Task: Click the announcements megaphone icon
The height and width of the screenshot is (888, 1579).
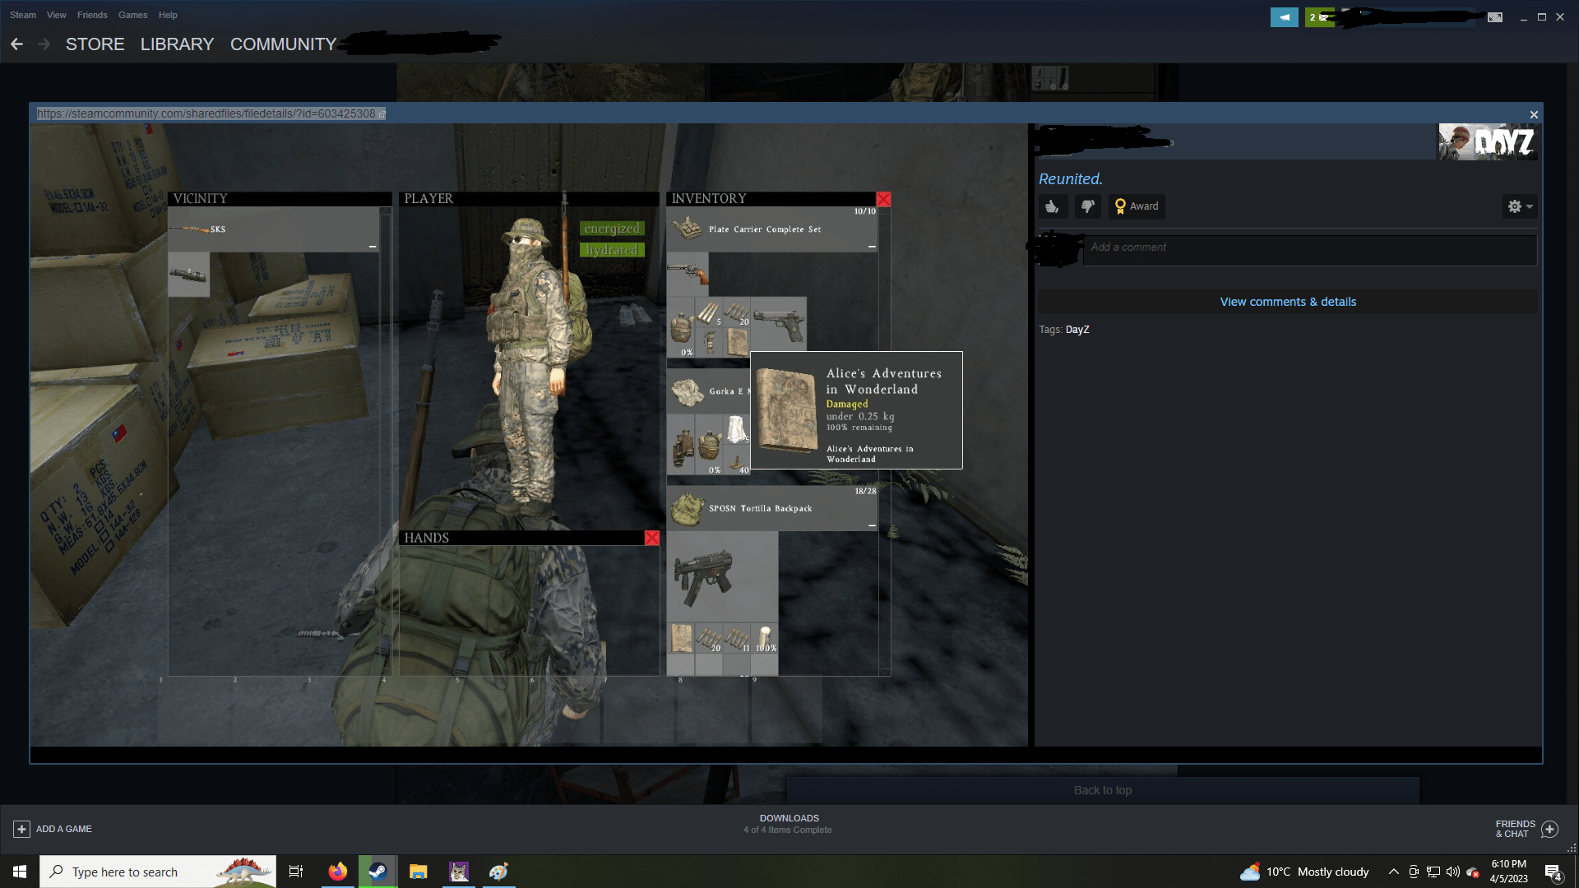Action: tap(1284, 17)
